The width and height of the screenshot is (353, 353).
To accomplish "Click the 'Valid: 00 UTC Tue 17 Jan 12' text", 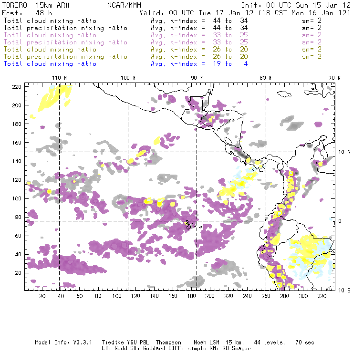I will [196, 13].
